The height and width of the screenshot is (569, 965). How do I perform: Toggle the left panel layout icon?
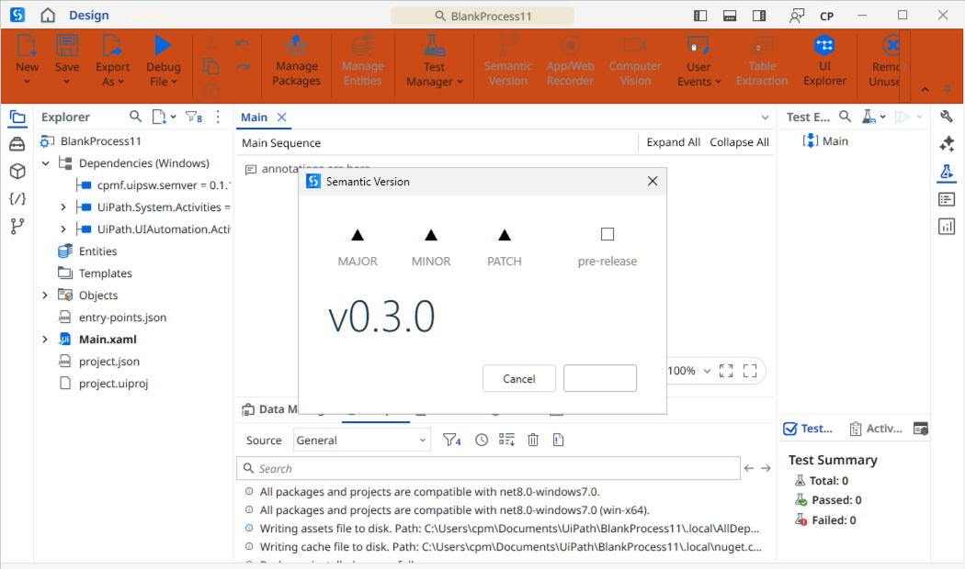[699, 16]
